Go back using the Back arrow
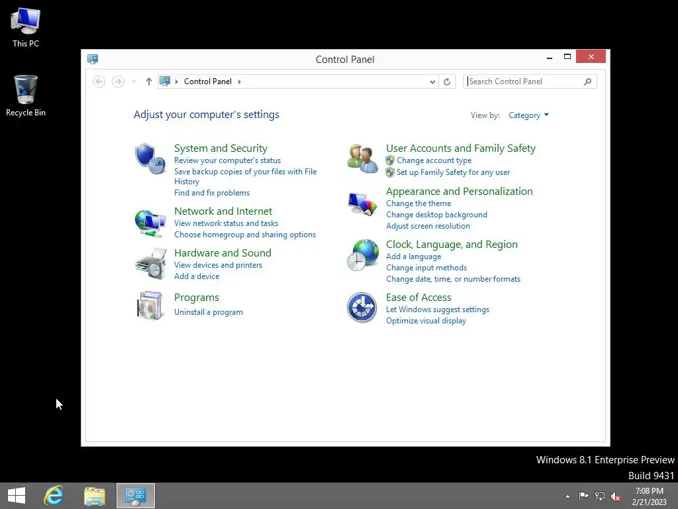This screenshot has height=509, width=678. (99, 82)
